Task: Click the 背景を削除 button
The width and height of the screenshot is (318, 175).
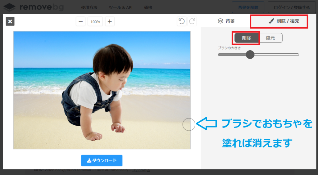Action: click(248, 7)
